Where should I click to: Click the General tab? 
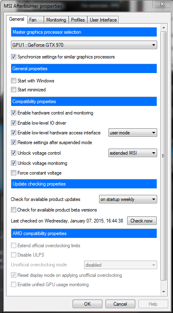point(17,19)
